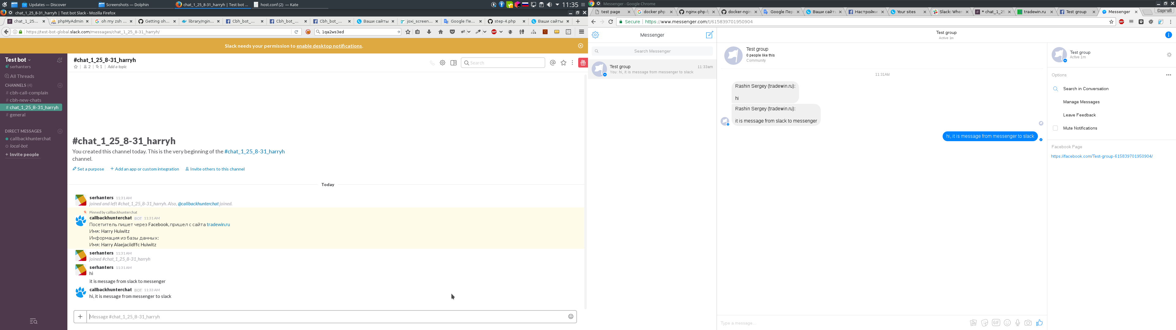Click Manage Messages in Messenger options
This screenshot has width=1176, height=330.
pyautogui.click(x=1081, y=102)
